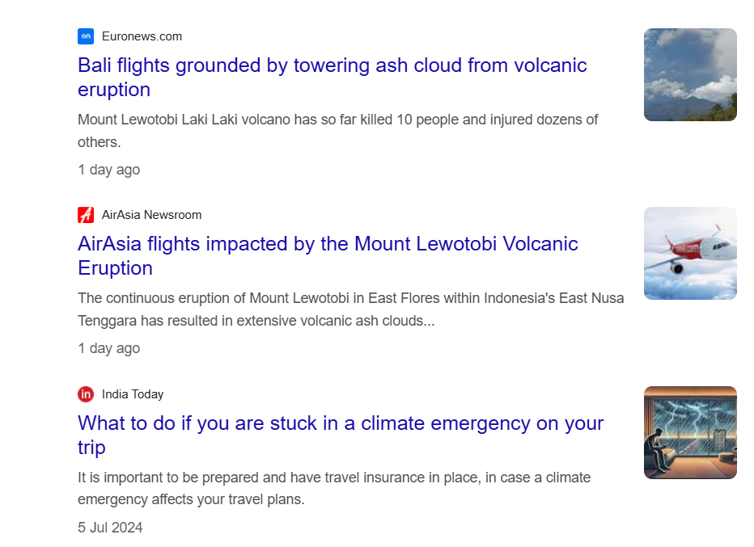The image size is (754, 547).
Task: Click the Euronews.com source name
Action: point(142,36)
